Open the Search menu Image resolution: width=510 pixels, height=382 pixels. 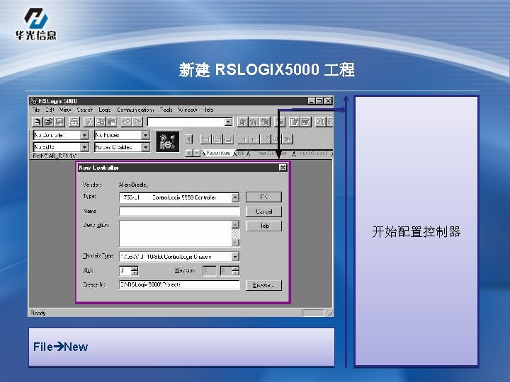tap(84, 110)
